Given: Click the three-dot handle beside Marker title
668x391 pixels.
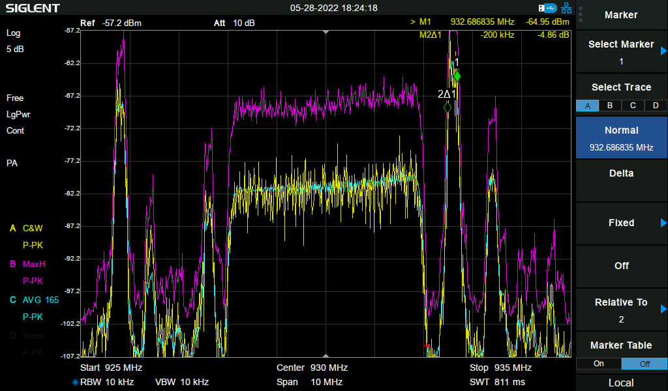Looking at the screenshot, I should [580, 14].
